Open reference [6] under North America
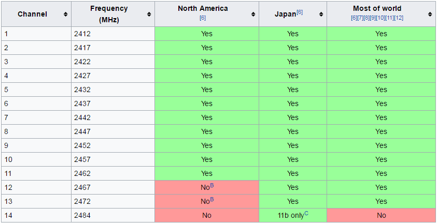 pos(203,18)
